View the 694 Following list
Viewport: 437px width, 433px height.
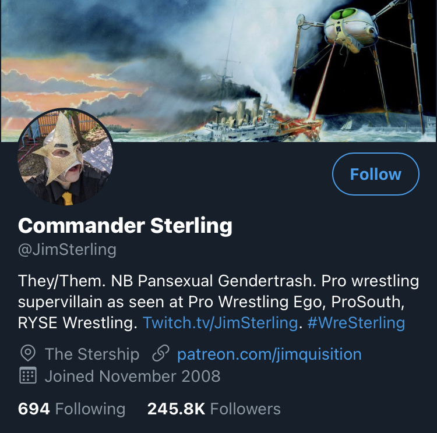click(x=72, y=409)
